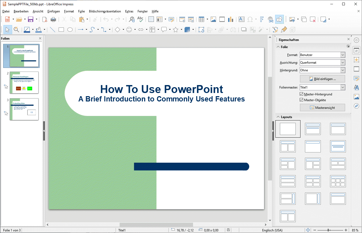The width and height of the screenshot is (362, 233).
Task: Open the Styles sidebar deck
Action: 356,87
